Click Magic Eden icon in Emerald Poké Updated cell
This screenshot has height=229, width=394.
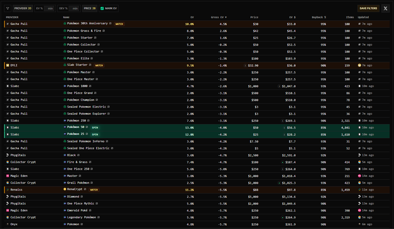pos(360,210)
